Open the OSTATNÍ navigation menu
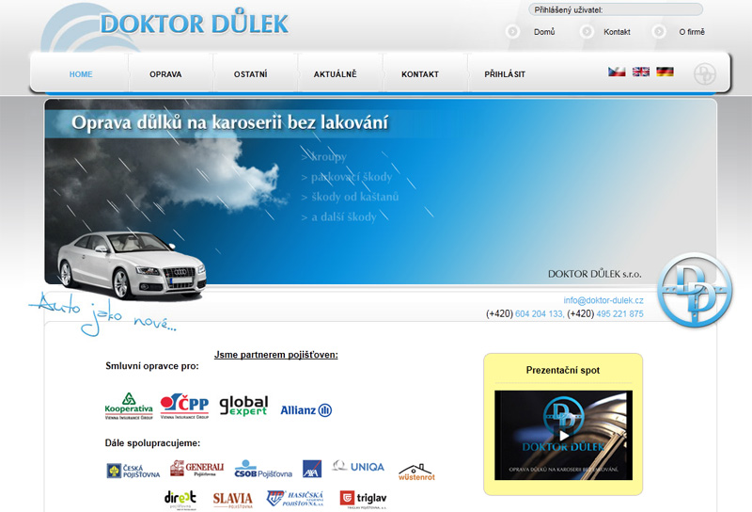Viewport: 752px width, 512px height. pyautogui.click(x=251, y=74)
